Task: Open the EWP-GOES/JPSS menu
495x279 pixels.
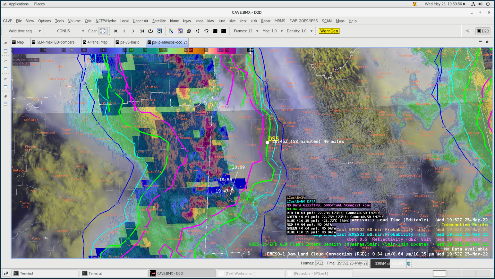Action: pyautogui.click(x=303, y=21)
